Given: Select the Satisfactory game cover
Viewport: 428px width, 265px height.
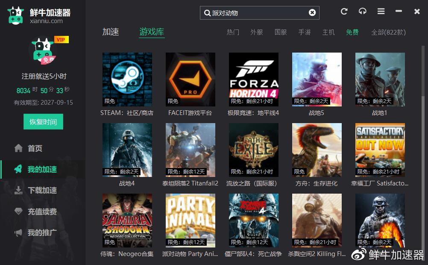Looking at the screenshot, I should point(380,150).
